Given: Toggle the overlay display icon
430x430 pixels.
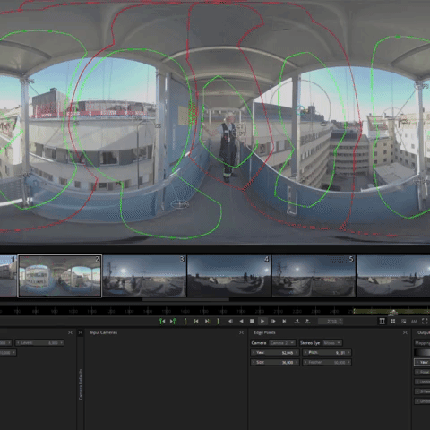Looking at the screenshot, I should pos(403,322).
